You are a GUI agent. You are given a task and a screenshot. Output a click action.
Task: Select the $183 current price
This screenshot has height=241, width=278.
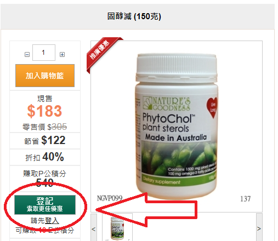[x=45, y=111]
